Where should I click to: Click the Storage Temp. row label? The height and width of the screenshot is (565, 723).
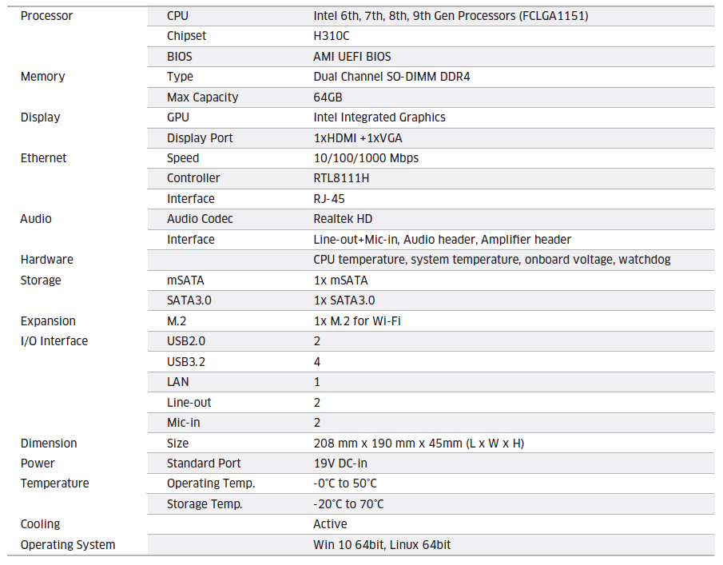[205, 504]
